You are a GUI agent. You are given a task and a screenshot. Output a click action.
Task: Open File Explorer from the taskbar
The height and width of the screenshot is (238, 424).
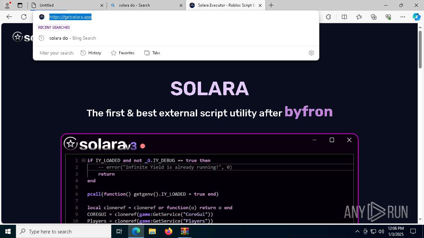152,232
